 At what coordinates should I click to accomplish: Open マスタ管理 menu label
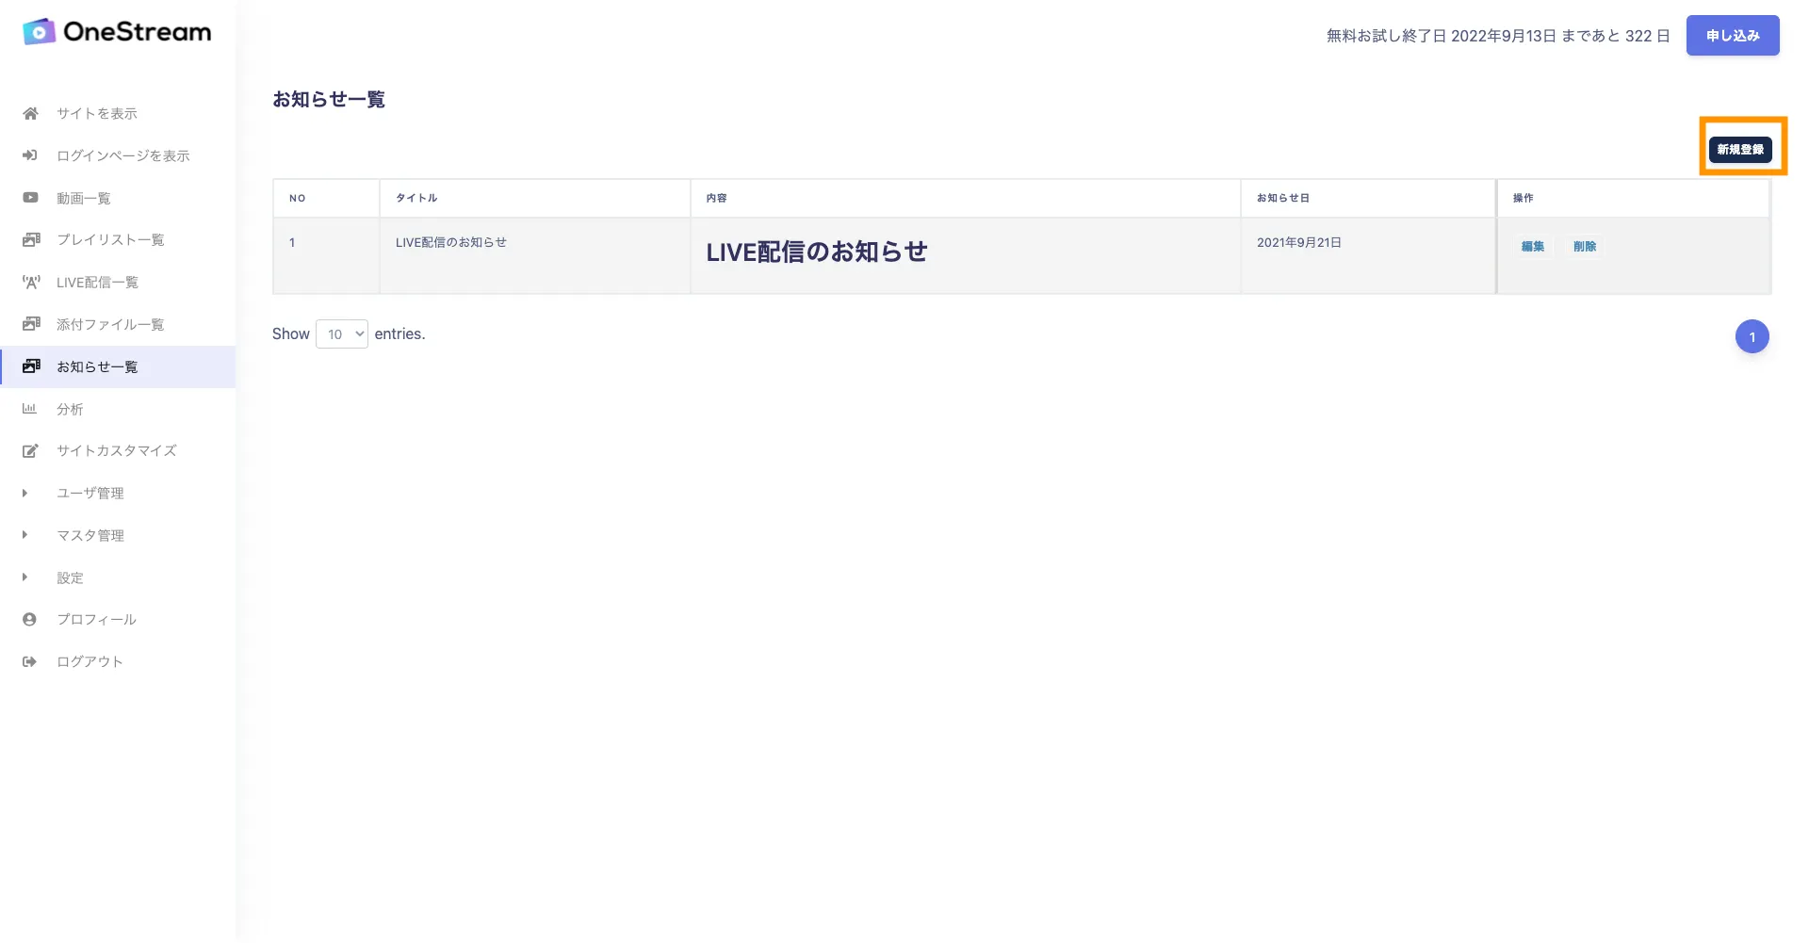[90, 535]
